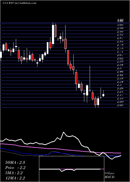Click the '50MA : 2.3' indicator text
The width and height of the screenshot is (130, 182).
(15, 162)
